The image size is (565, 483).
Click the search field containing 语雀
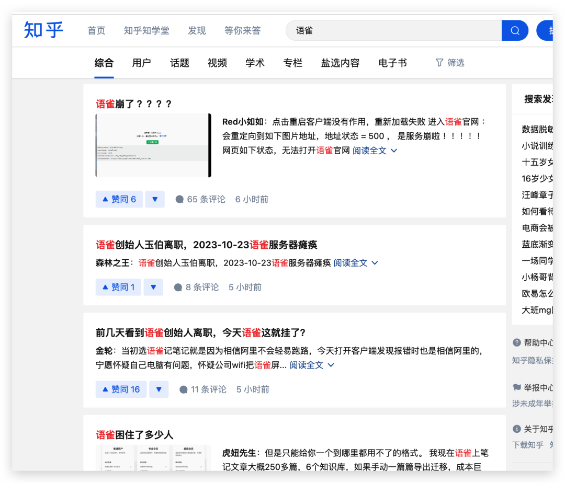(x=393, y=31)
